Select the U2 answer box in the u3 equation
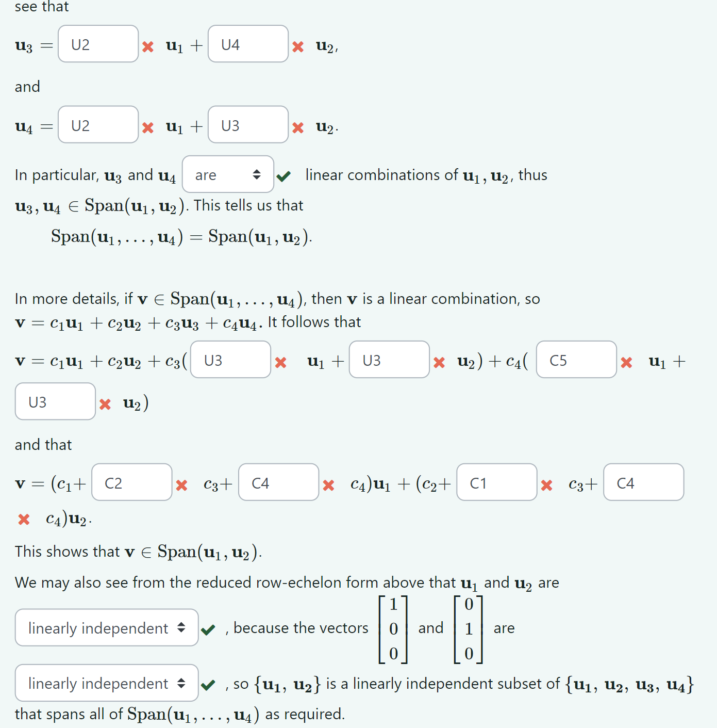The height and width of the screenshot is (728, 717). tap(98, 44)
